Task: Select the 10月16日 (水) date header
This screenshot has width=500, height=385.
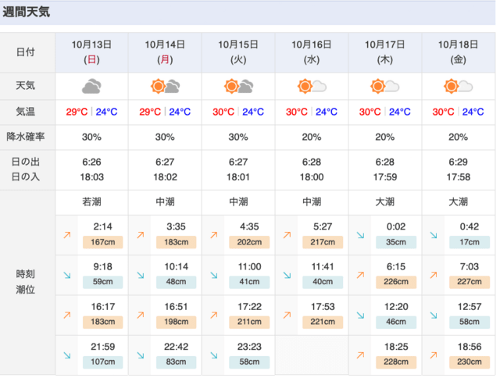Action: (x=312, y=52)
